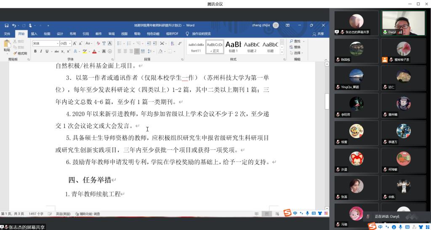This screenshot has width=431, height=230.
Task: Decrease the paragraph indent
Action: coord(149,43)
